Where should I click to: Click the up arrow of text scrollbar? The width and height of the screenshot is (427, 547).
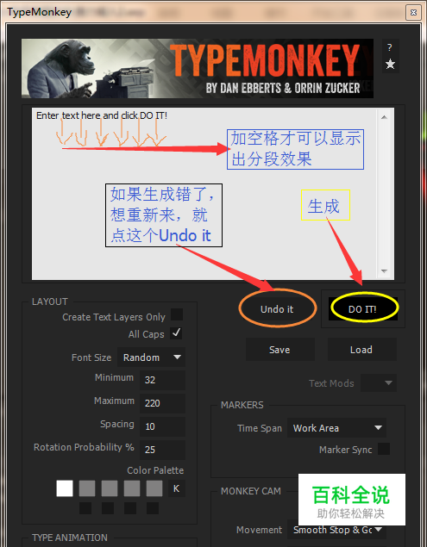[x=385, y=117]
